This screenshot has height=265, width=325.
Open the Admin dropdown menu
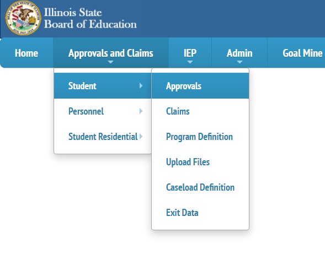click(x=239, y=53)
